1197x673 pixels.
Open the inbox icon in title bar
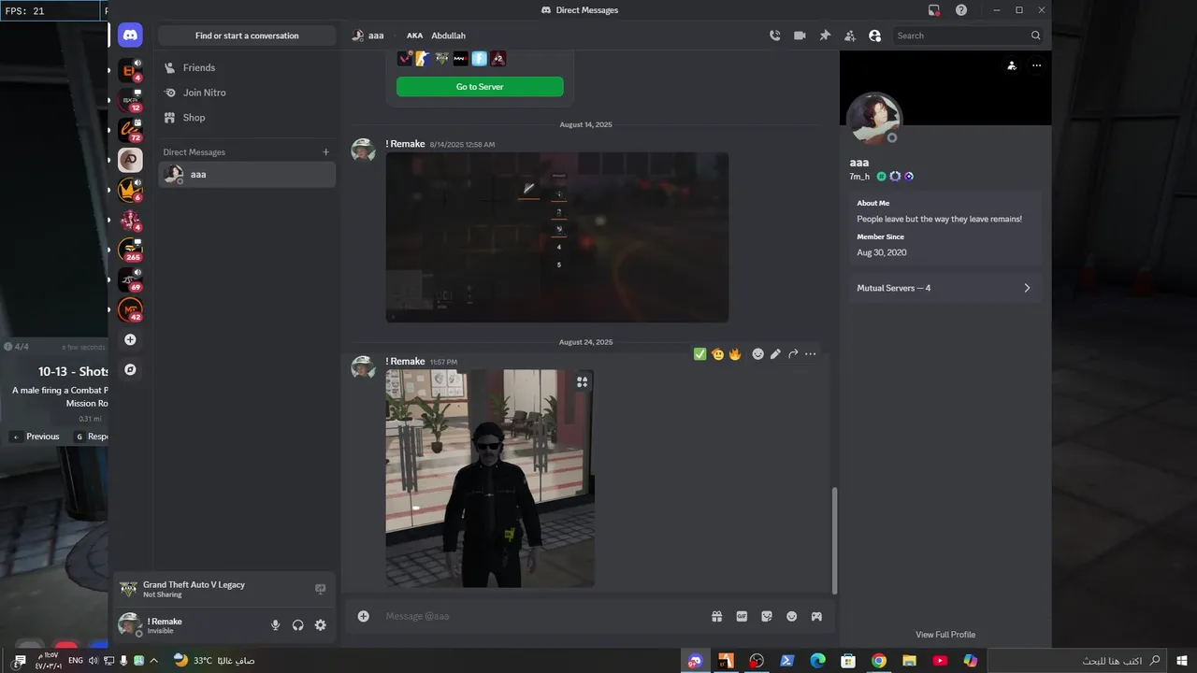coord(933,10)
